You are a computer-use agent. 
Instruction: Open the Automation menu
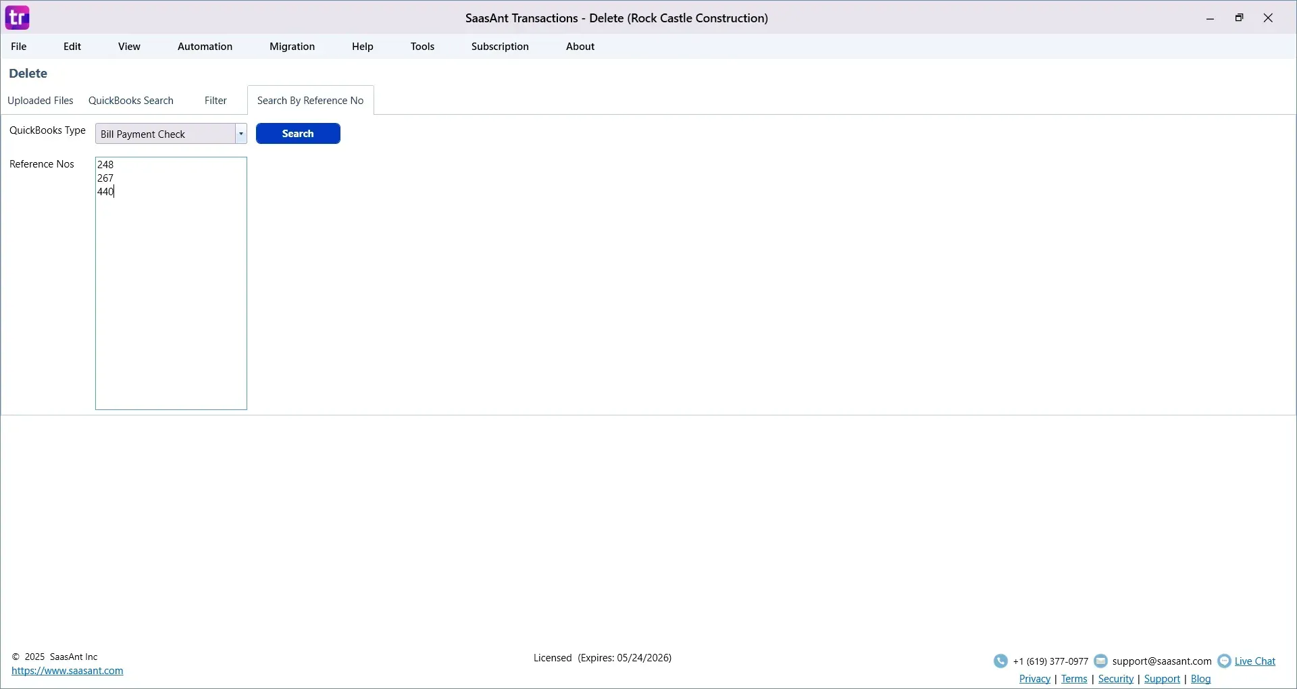pyautogui.click(x=205, y=47)
